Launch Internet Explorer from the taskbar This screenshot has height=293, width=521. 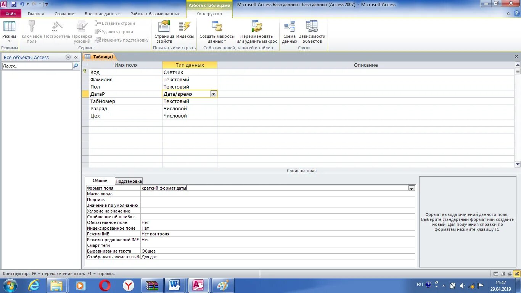34,285
